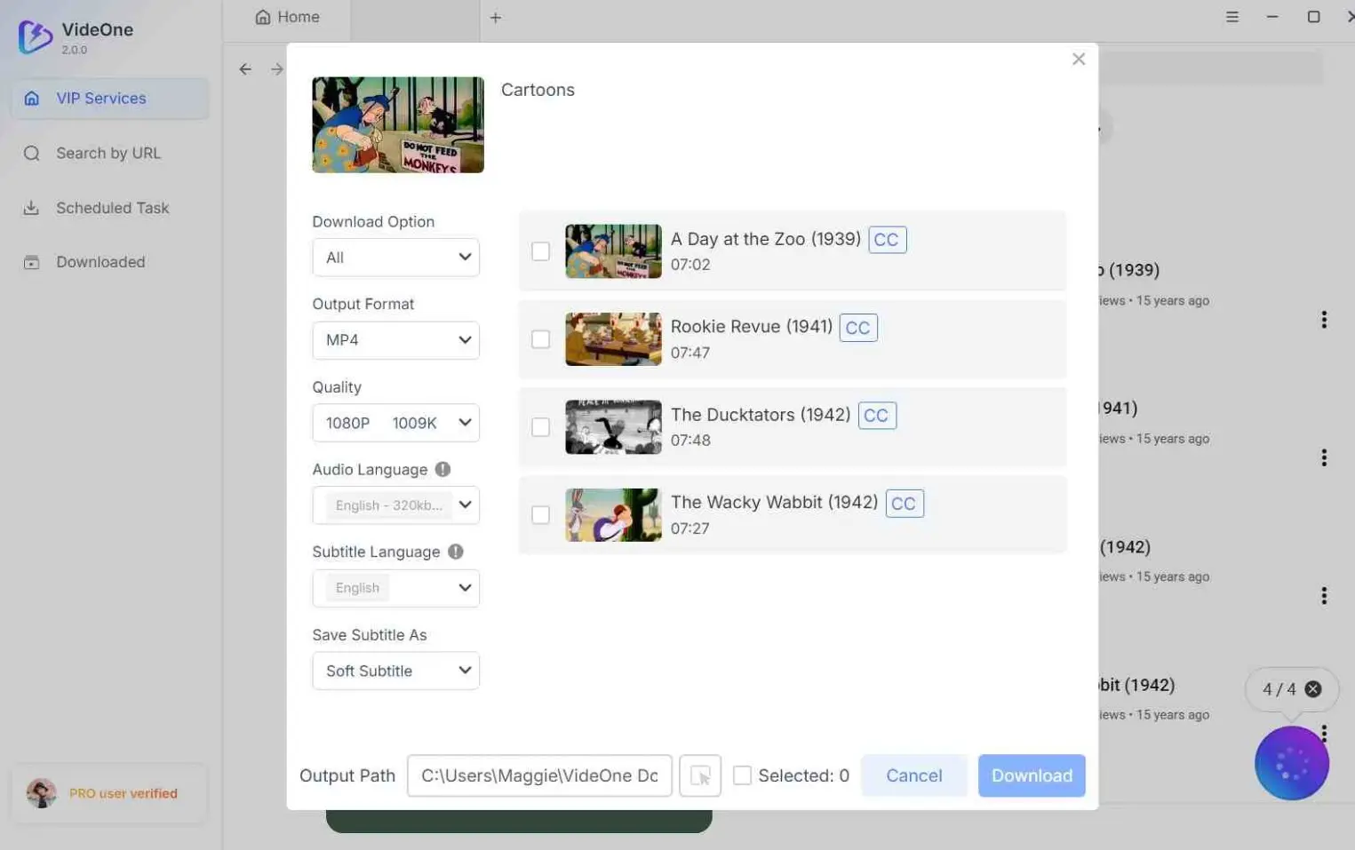Browse for output folder icon
Viewport: 1355px width, 850px height.
(700, 775)
